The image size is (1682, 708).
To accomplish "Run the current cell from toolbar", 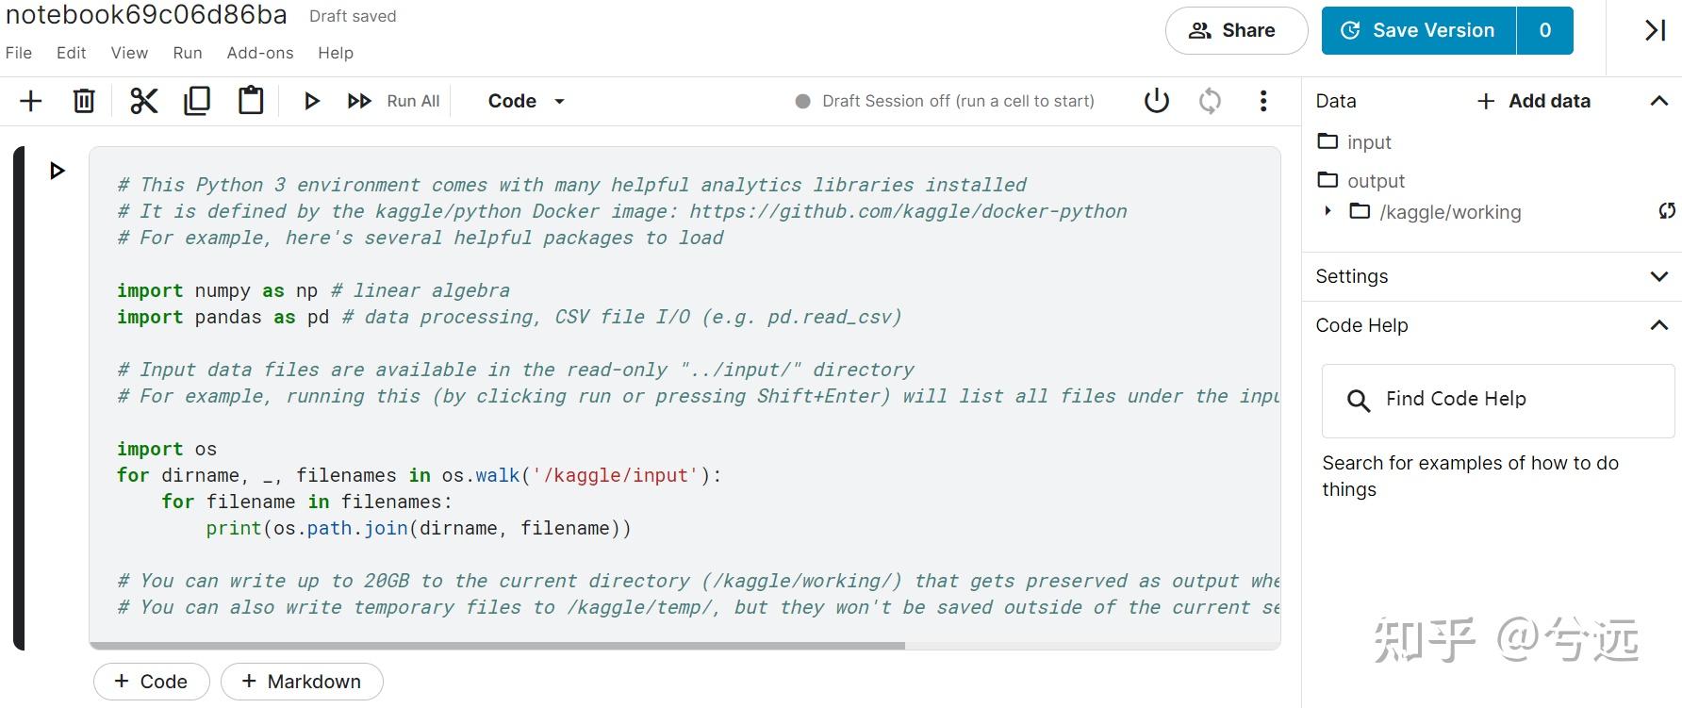I will (x=311, y=101).
